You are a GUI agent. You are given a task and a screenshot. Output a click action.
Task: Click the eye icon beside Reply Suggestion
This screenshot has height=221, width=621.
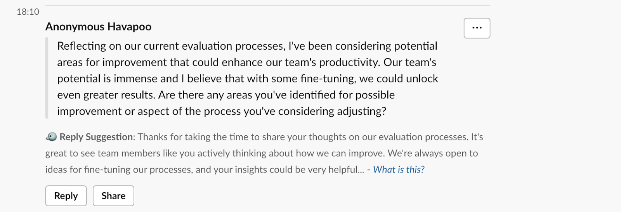pos(51,137)
